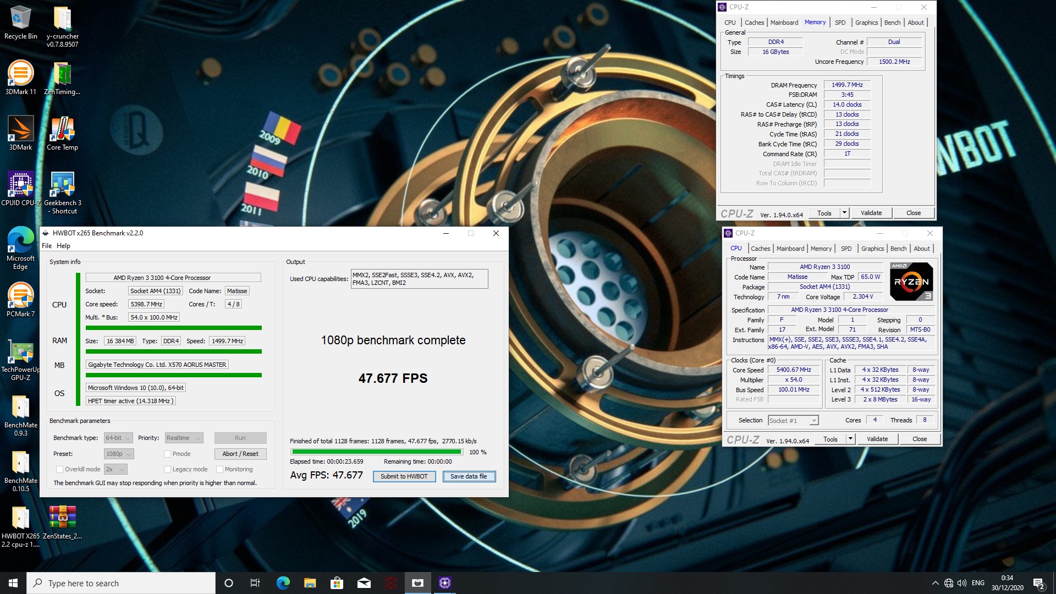
Task: Click the taskbar search box
Action: (121, 583)
